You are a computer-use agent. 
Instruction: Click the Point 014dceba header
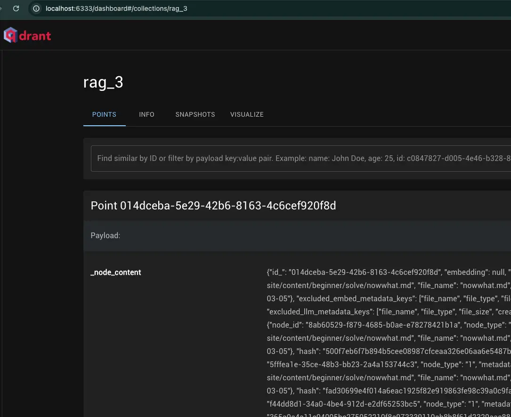pyautogui.click(x=213, y=206)
